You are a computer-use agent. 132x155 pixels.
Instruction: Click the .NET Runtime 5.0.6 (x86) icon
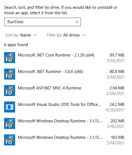tap(10, 74)
